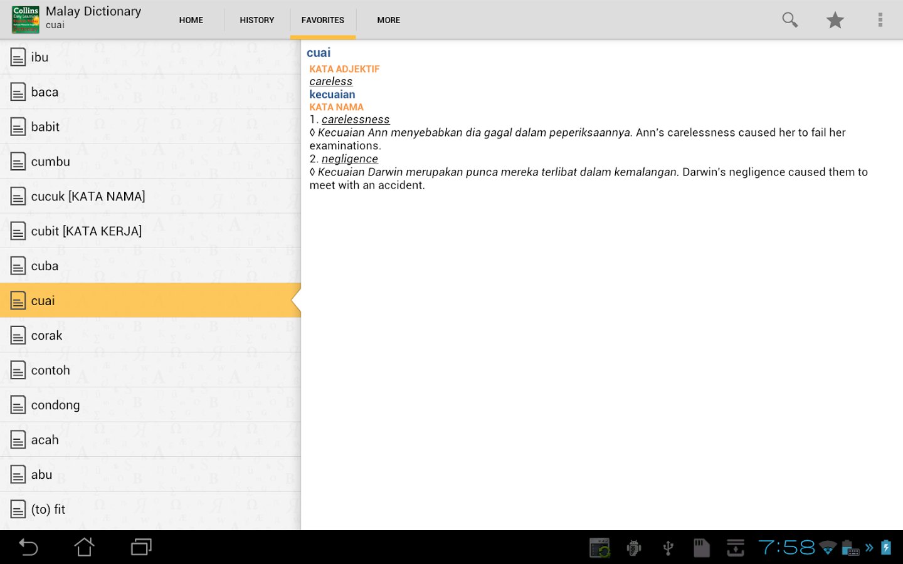This screenshot has height=564, width=903.
Task: Tap the USB notification icon
Action: 668,548
